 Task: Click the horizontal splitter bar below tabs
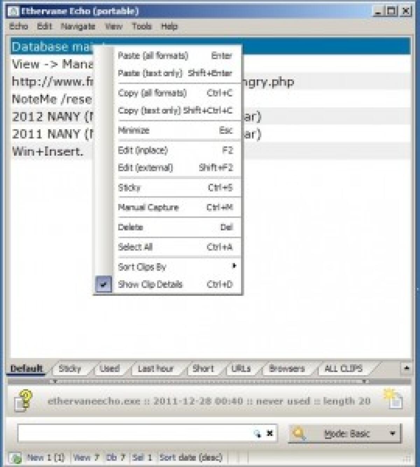coord(209,381)
